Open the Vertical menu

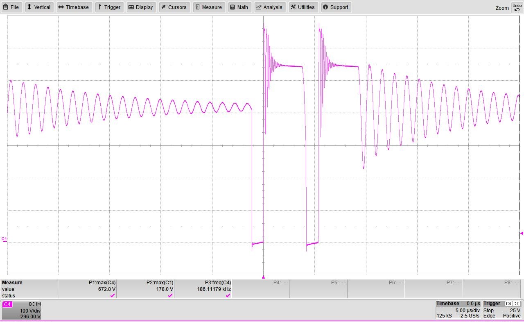point(39,7)
